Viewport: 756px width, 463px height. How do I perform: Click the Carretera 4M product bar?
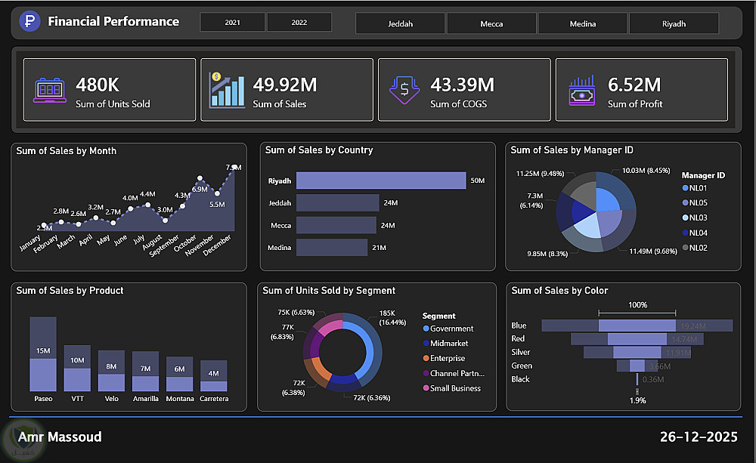(214, 376)
